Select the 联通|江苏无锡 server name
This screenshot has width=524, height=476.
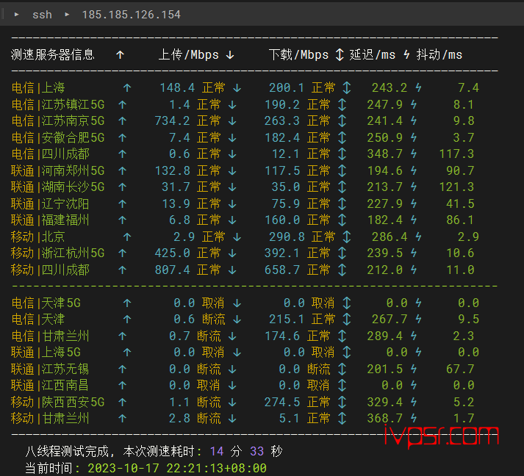point(50,369)
